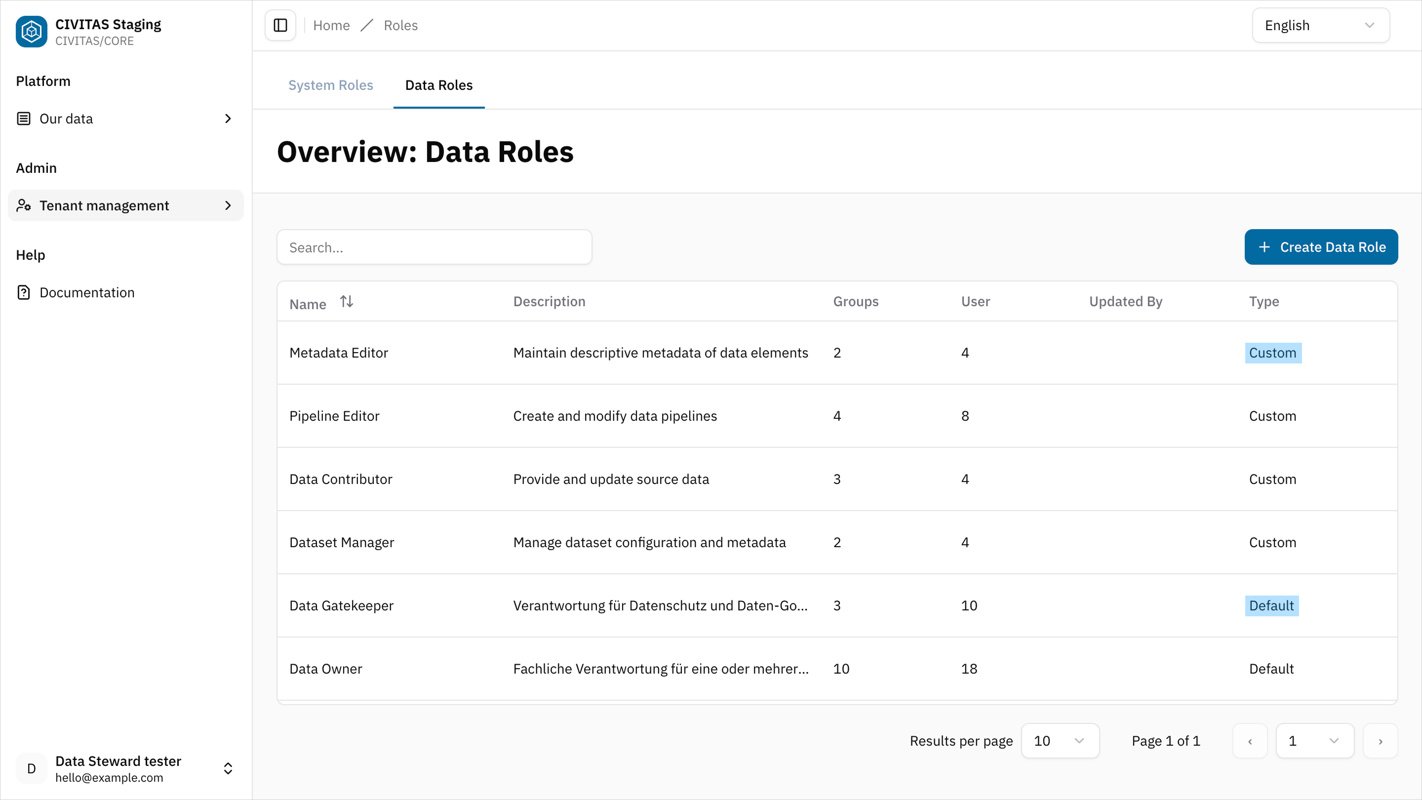This screenshot has height=800, width=1422.
Task: Open the page number selector dropdown
Action: [1314, 740]
